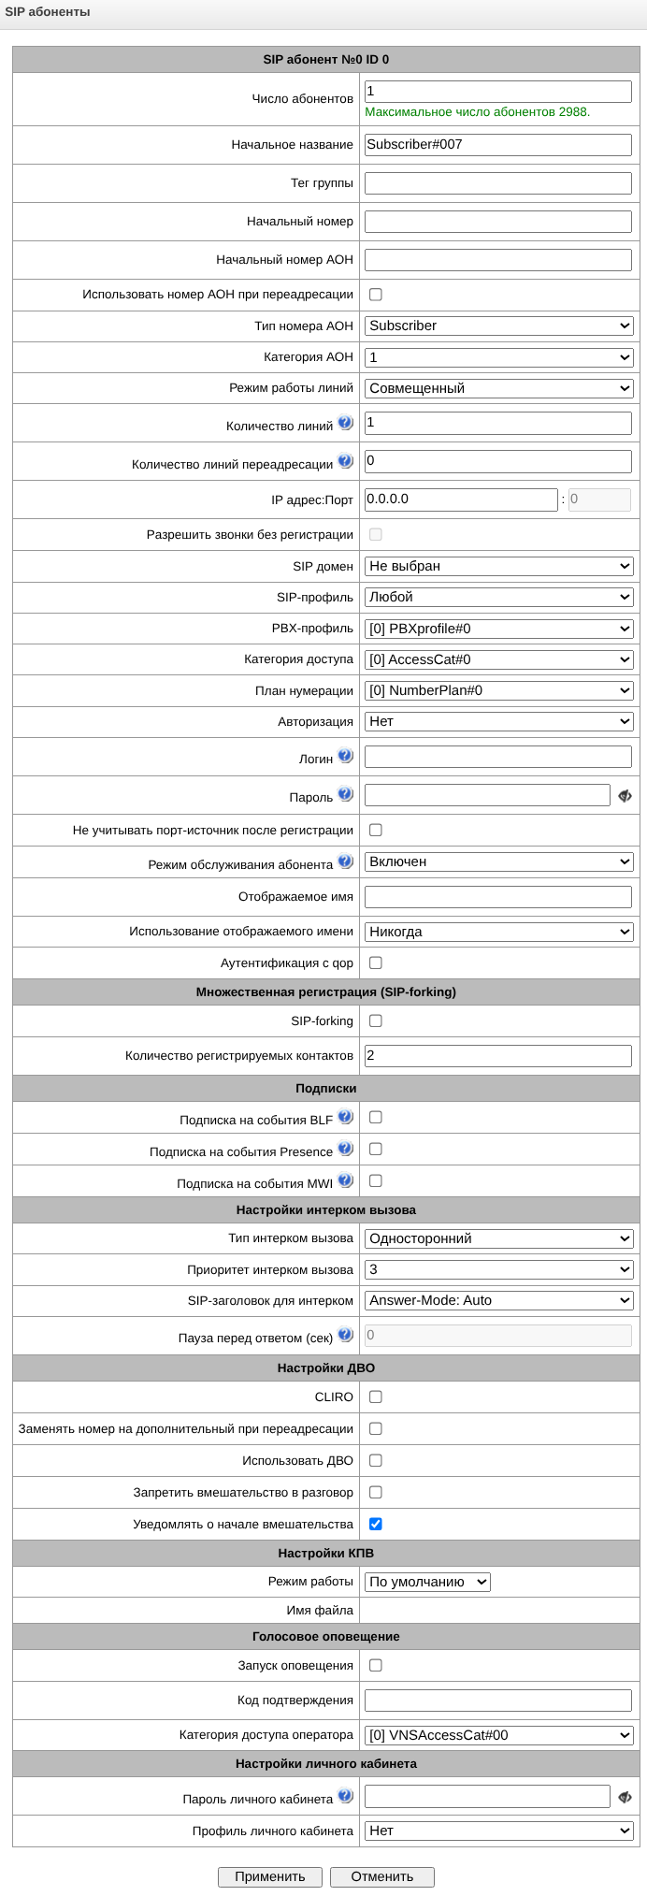This screenshot has height=1896, width=647.
Task: Uncheck Уведомлять о начале вмешательства
Action: (x=376, y=1525)
